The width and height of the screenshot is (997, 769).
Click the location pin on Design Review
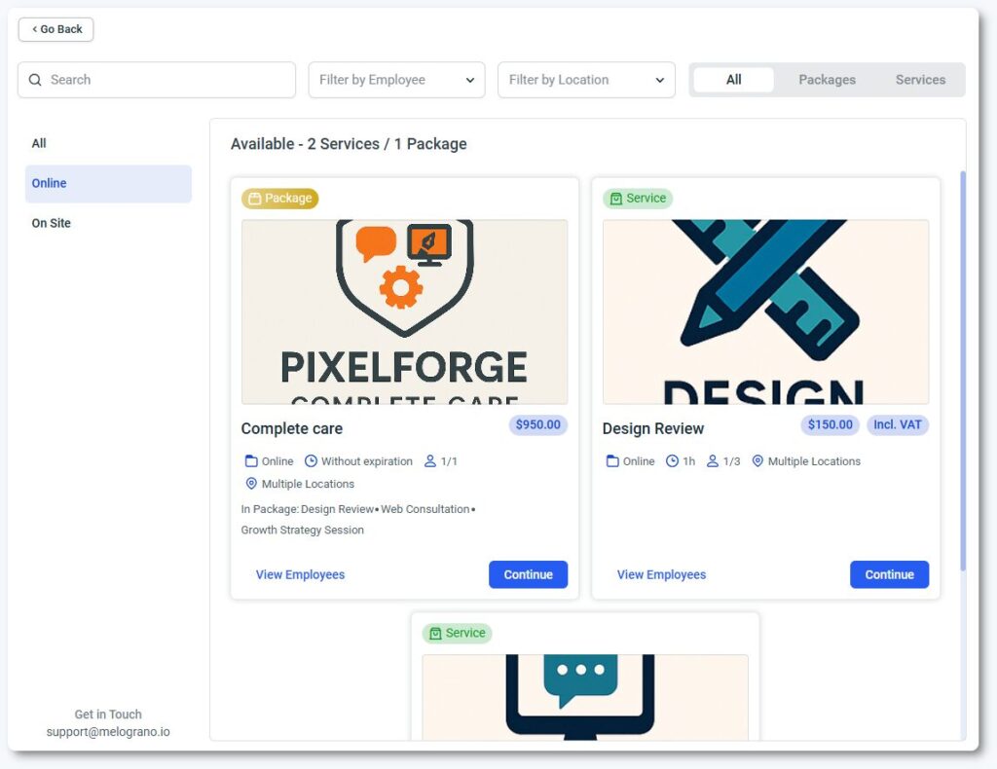pos(757,461)
